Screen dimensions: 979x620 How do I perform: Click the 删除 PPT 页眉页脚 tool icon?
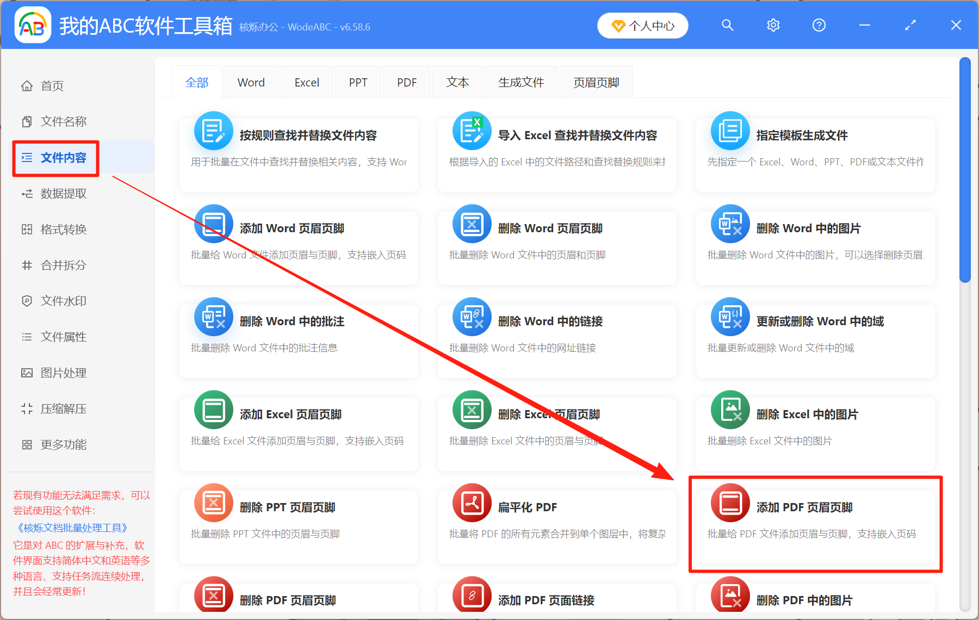(213, 503)
